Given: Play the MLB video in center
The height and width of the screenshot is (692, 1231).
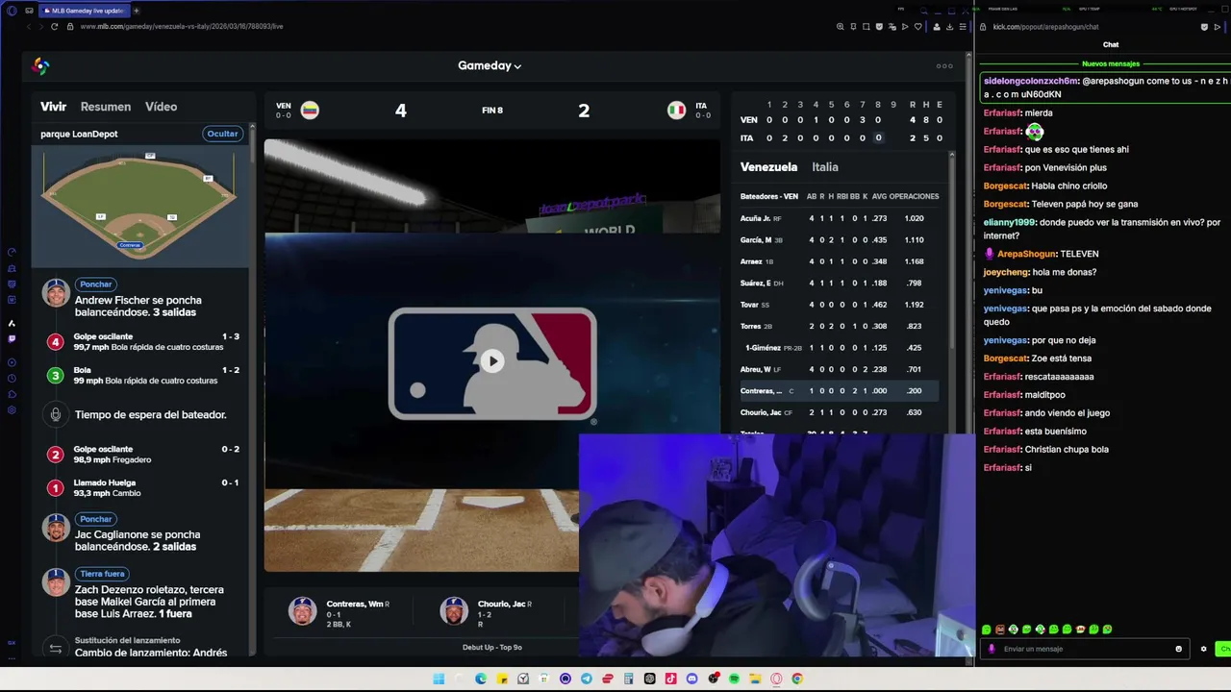Looking at the screenshot, I should pos(492,361).
